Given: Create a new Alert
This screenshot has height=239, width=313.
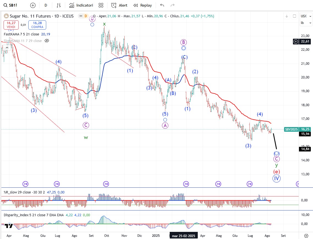Looking at the screenshot, I should [x=119, y=5].
